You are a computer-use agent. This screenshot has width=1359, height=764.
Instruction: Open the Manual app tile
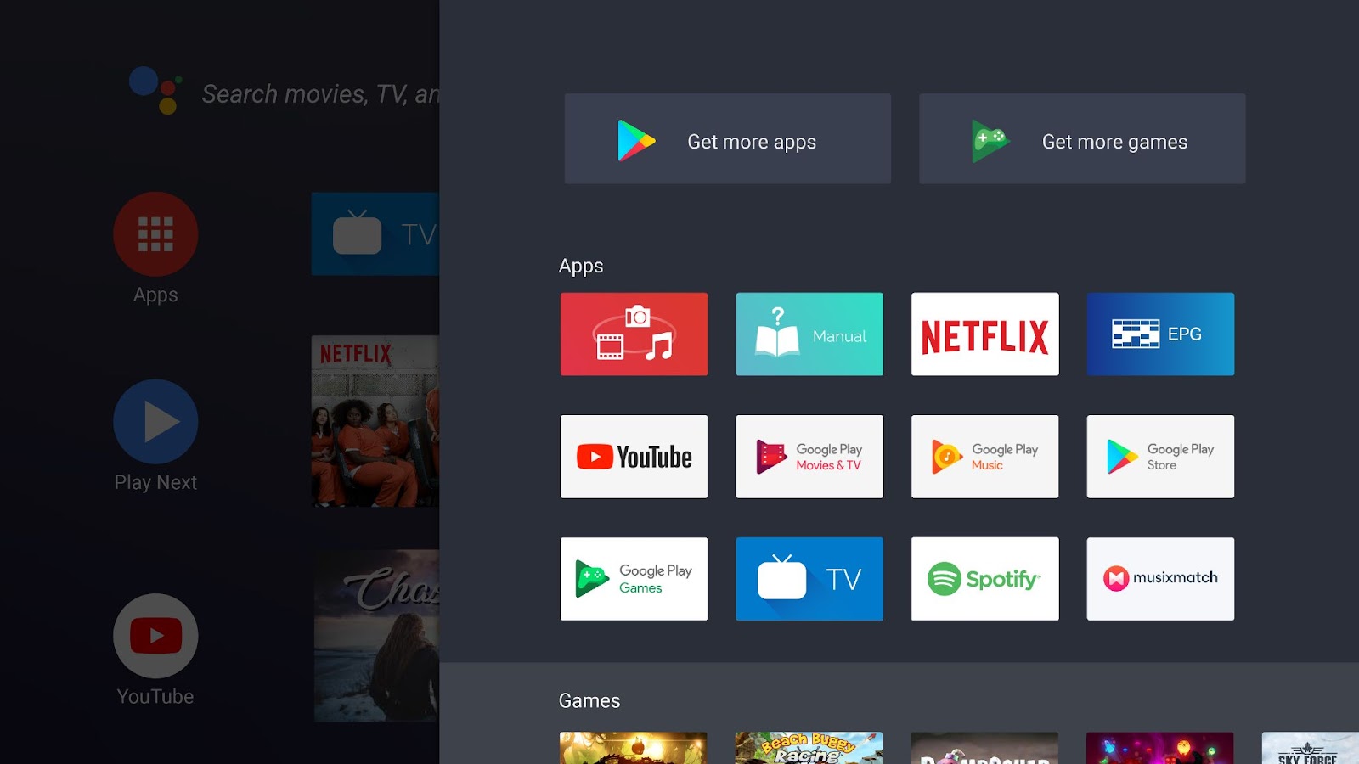click(x=809, y=334)
